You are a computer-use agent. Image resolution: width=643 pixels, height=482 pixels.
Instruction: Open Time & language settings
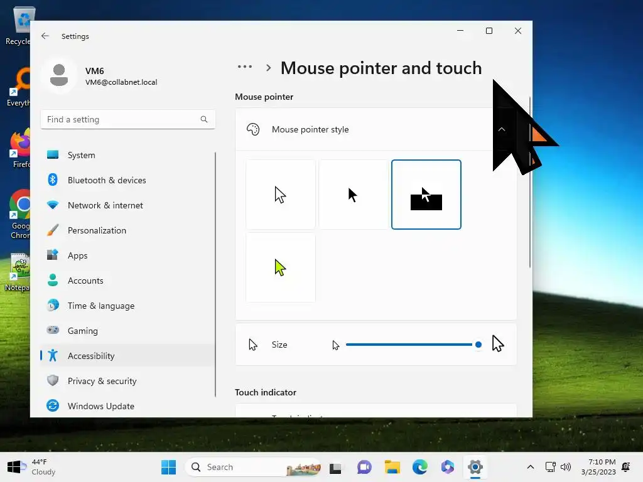point(128,306)
